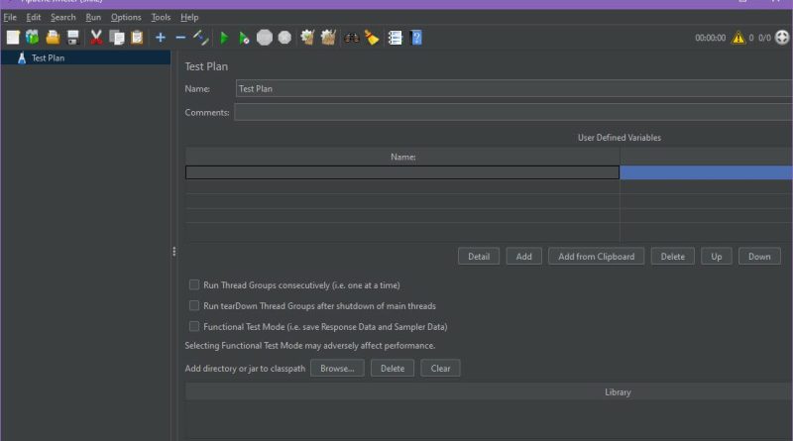Click Add from Clipboard button
793x441 pixels.
tap(597, 257)
